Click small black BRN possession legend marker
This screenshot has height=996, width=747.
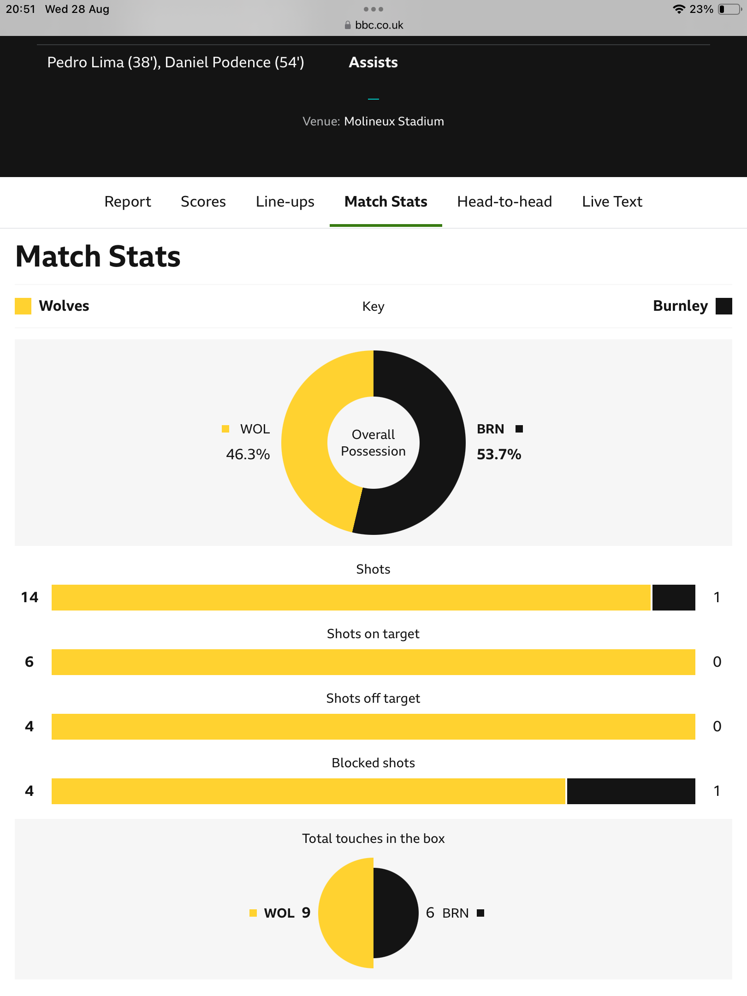(519, 429)
